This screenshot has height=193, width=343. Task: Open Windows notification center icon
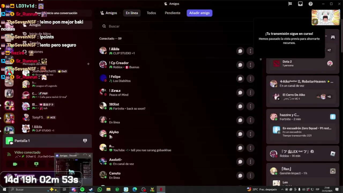pos(337,190)
